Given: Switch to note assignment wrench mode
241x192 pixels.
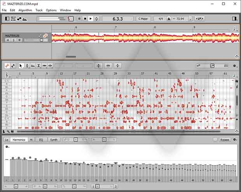Looking at the screenshot, I should click(13, 66).
